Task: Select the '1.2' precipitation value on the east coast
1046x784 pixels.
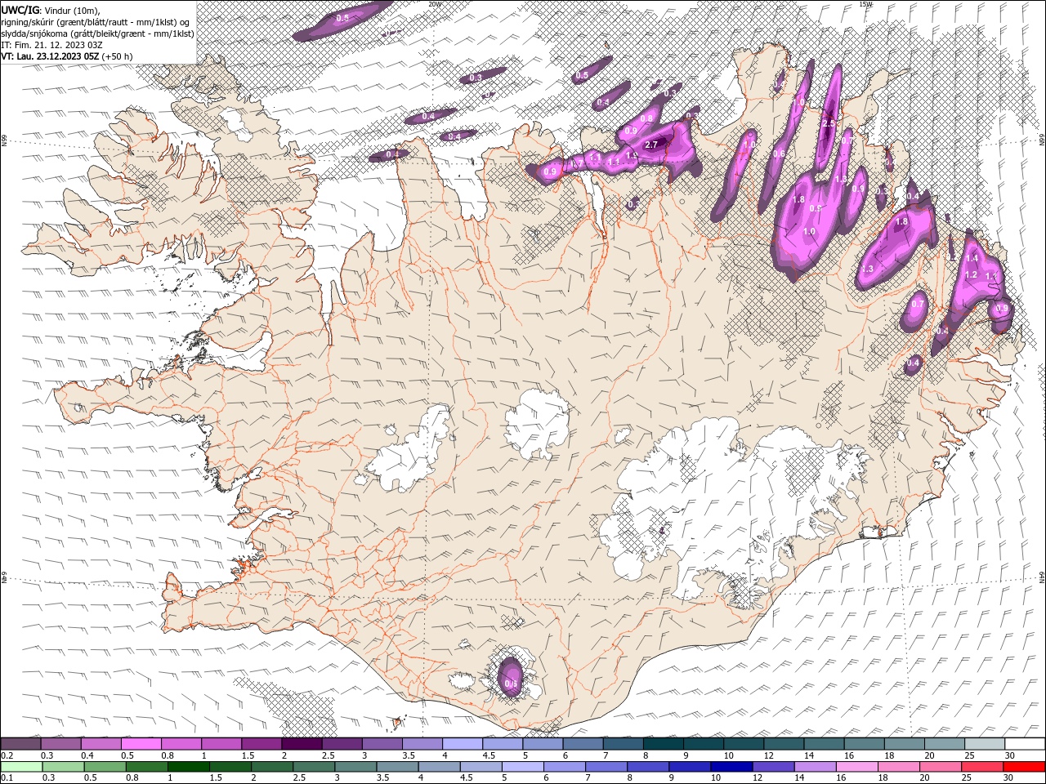Action: tap(971, 275)
